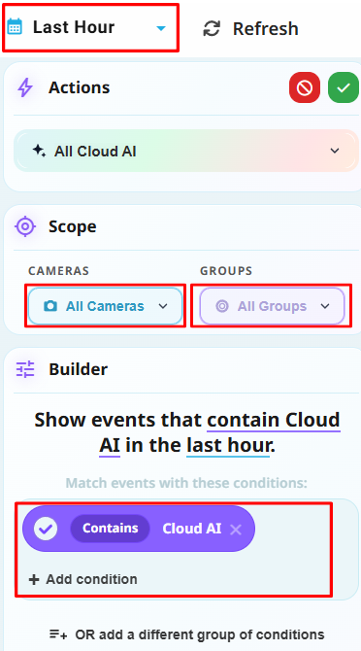
Task: Open the Last Hour time range dropdown
Action: 91,28
